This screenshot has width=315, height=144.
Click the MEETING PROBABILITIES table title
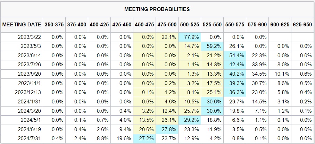157,9
